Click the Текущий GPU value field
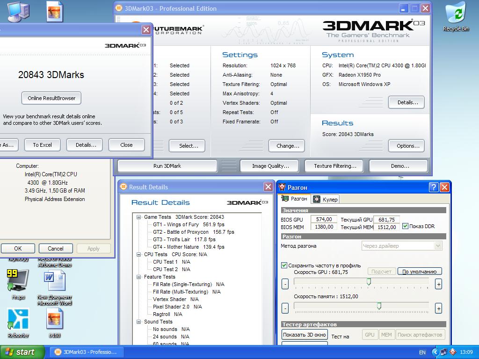 [x=386, y=220]
